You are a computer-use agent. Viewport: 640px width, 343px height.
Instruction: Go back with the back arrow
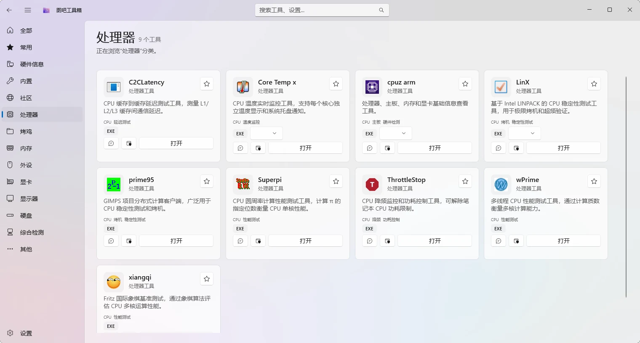tap(9, 10)
